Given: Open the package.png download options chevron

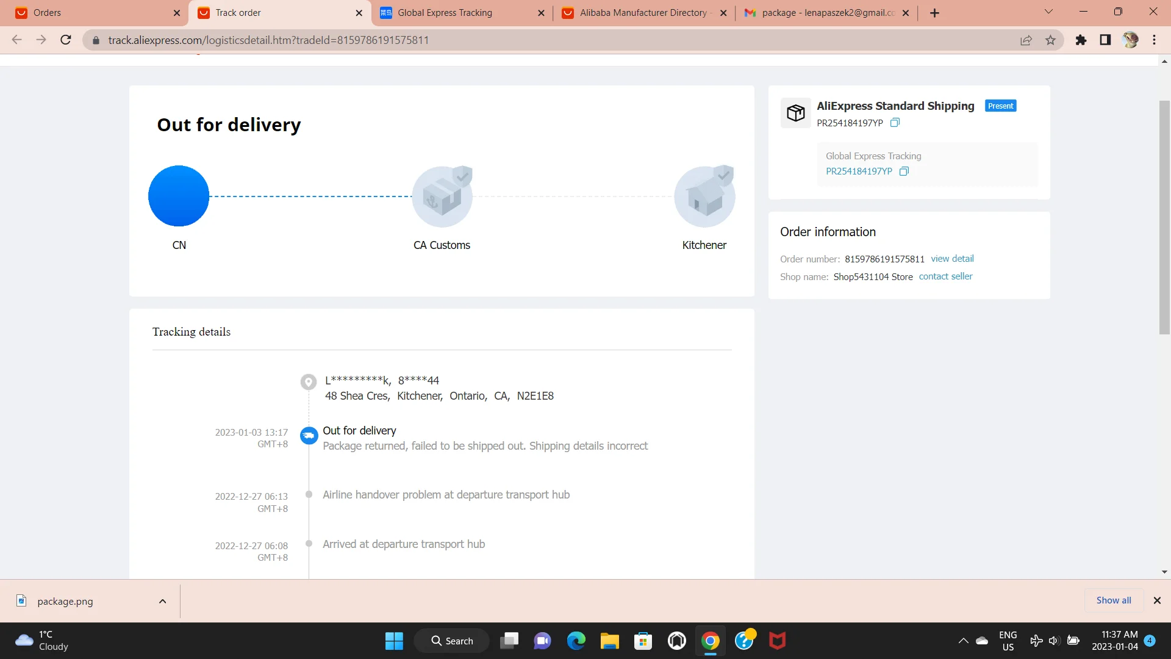Looking at the screenshot, I should click(162, 601).
